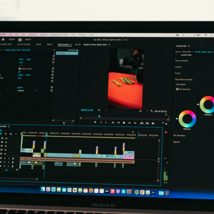The image size is (214, 214).
Task: Go to In point button
Action: (x=113, y=123)
